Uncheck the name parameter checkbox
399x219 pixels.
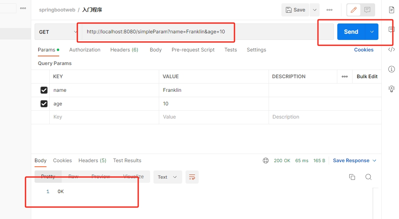[44, 90]
